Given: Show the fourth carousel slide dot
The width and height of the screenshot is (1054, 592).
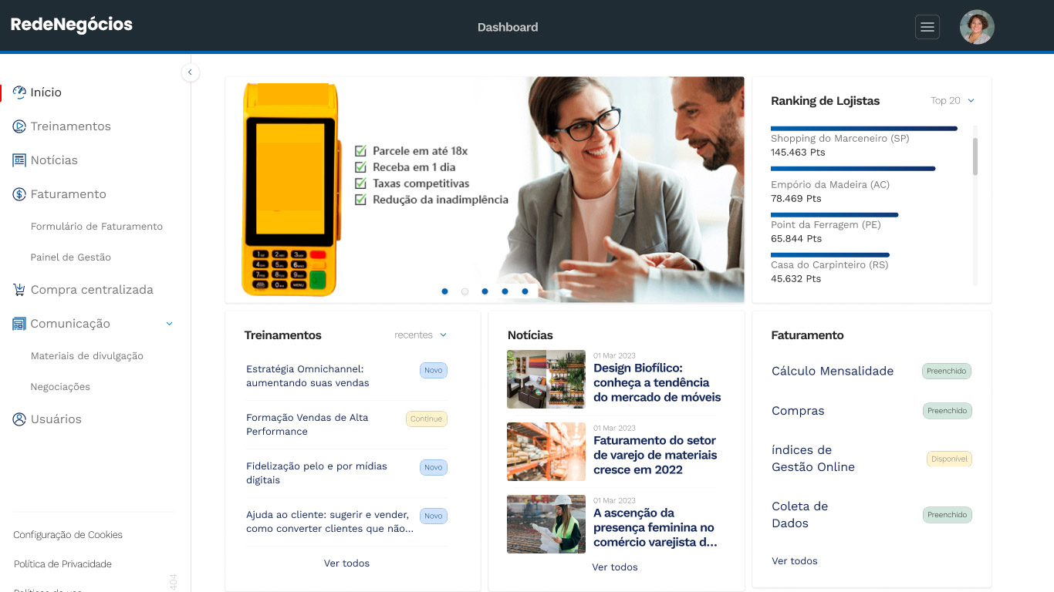Looking at the screenshot, I should click(x=505, y=291).
